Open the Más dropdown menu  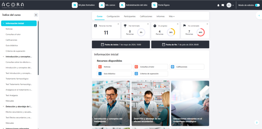172,16
